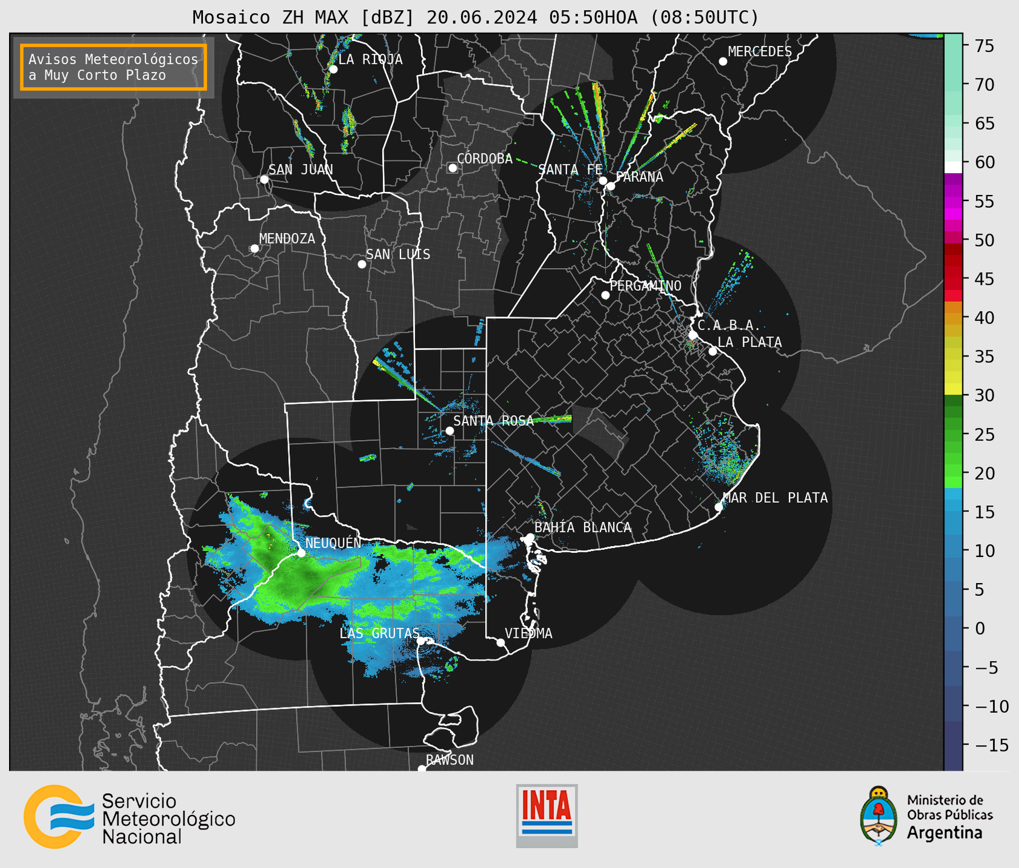Click the 10 dBZ blue color on scale
1019x868 pixels.
(953, 550)
